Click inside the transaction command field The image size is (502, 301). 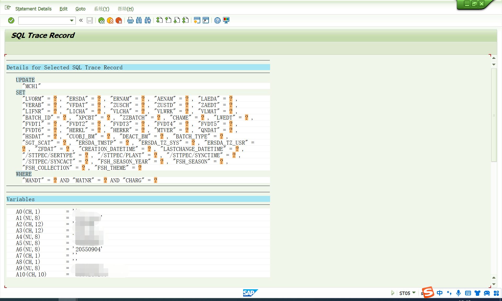click(44, 20)
